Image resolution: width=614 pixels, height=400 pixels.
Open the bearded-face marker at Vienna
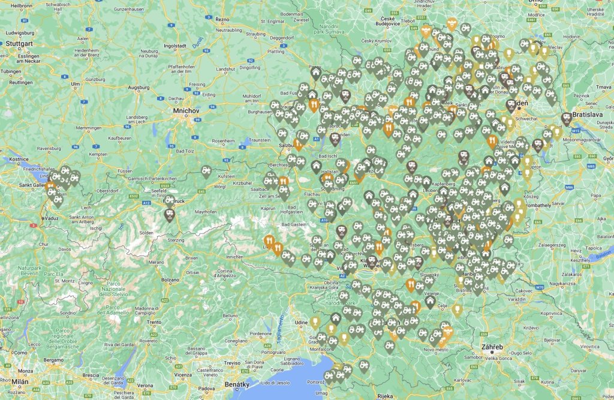tap(511, 106)
